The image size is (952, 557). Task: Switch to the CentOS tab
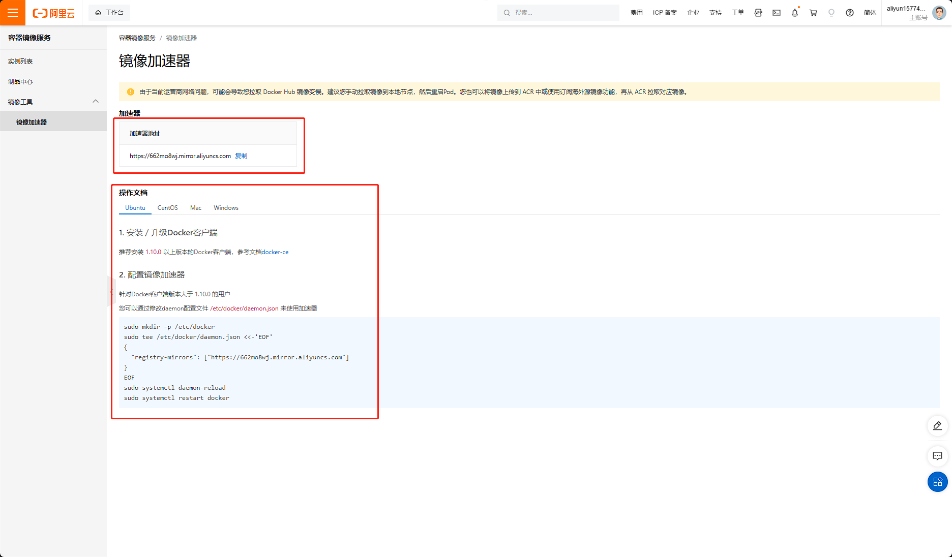168,208
